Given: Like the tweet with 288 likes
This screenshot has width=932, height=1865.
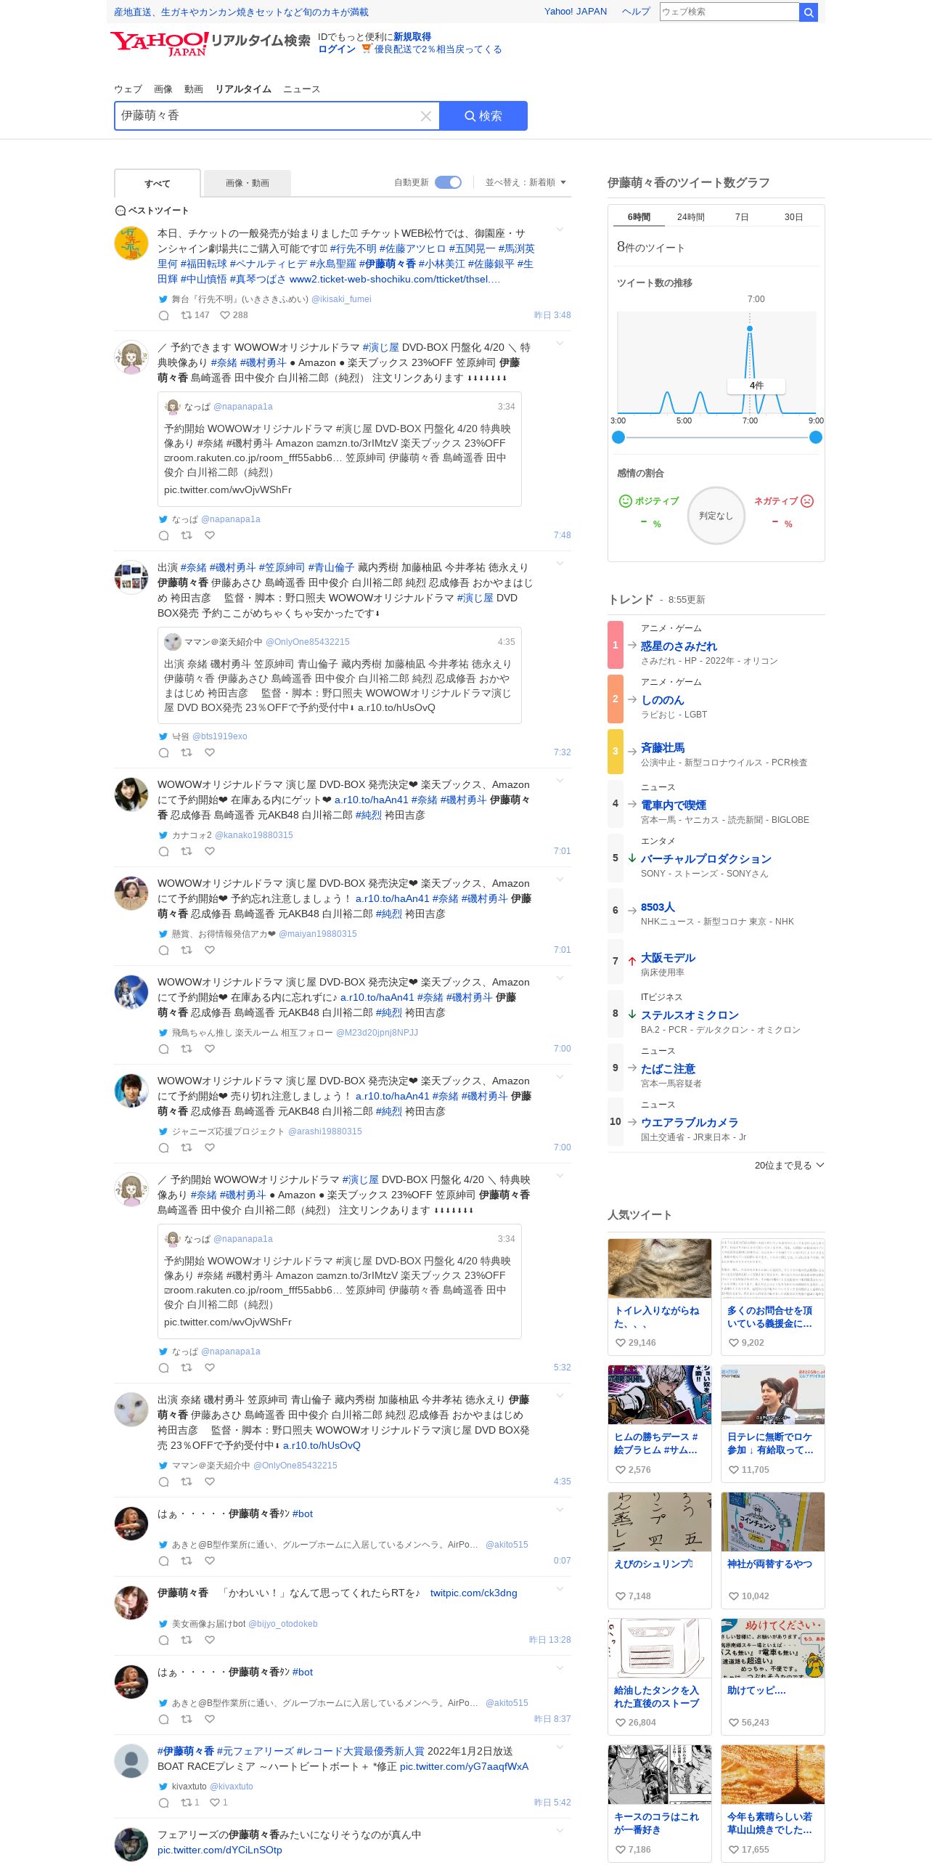Looking at the screenshot, I should 225,315.
